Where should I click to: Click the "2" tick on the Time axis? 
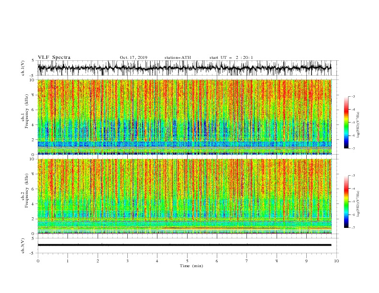tap(98, 261)
